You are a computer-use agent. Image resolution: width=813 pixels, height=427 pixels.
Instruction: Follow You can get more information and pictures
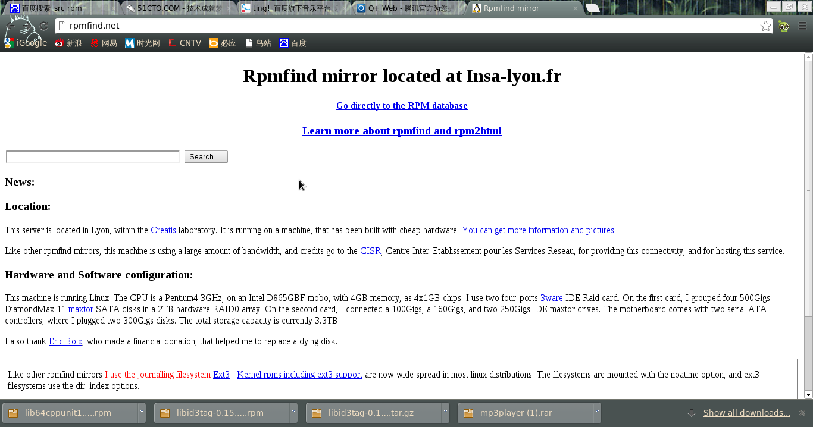click(x=539, y=230)
